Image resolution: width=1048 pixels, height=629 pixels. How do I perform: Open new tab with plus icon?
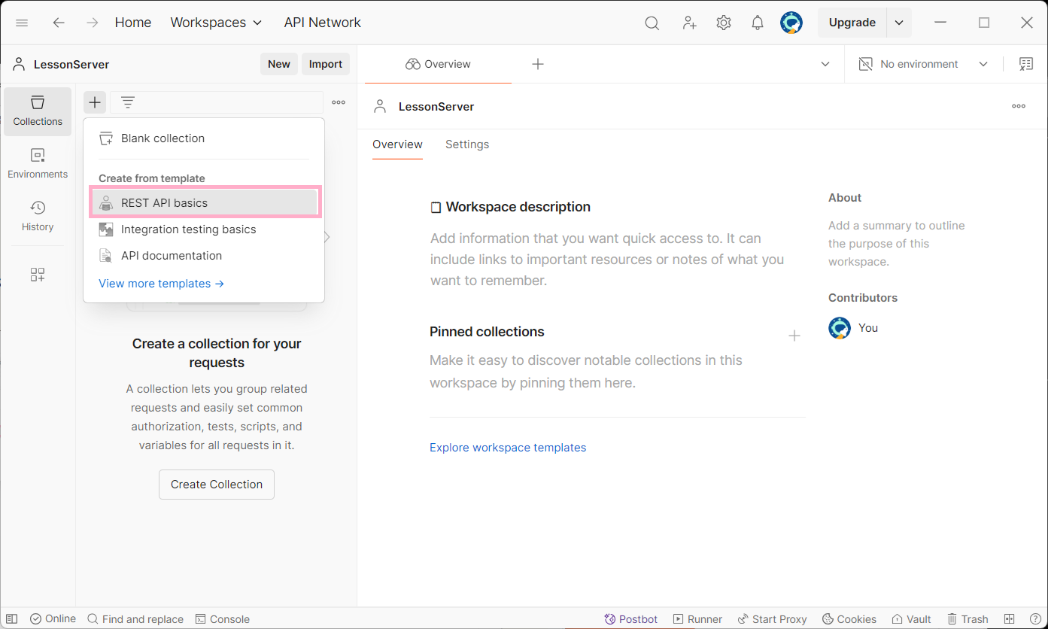(538, 64)
